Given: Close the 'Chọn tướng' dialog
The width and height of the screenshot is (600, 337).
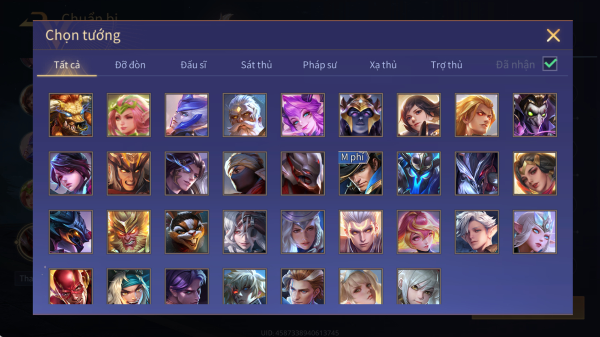Looking at the screenshot, I should (x=553, y=36).
